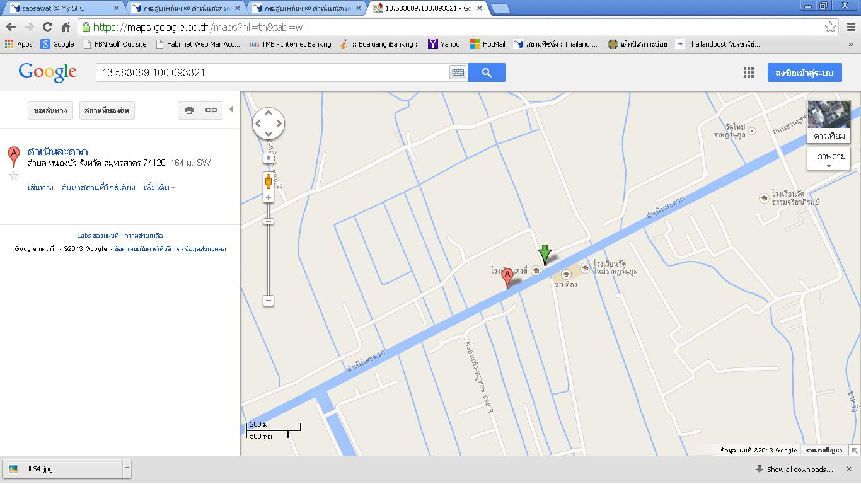
Task: Open downloaded file ULS4.jpg
Action: point(63,469)
